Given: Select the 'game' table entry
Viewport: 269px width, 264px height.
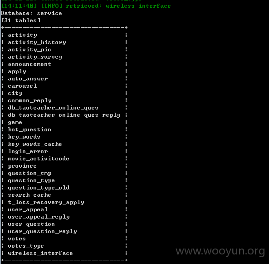Looking at the screenshot, I should [x=15, y=122].
